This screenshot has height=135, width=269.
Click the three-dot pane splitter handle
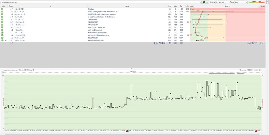132,69
